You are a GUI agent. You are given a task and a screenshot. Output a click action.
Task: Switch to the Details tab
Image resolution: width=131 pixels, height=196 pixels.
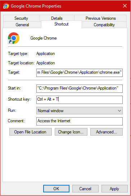click(x=57, y=18)
